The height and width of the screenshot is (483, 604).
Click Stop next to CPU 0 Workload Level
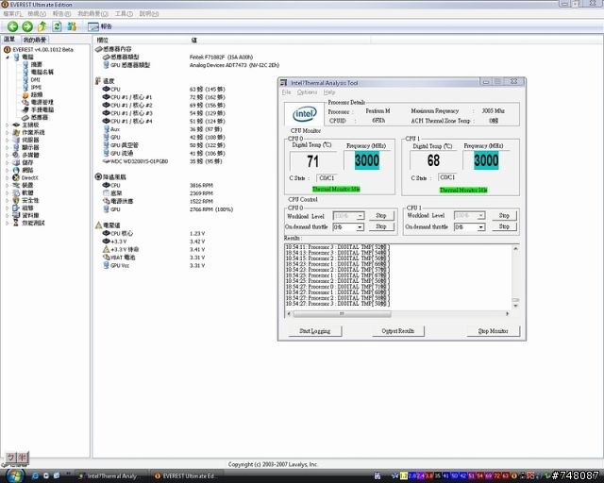pyautogui.click(x=381, y=216)
